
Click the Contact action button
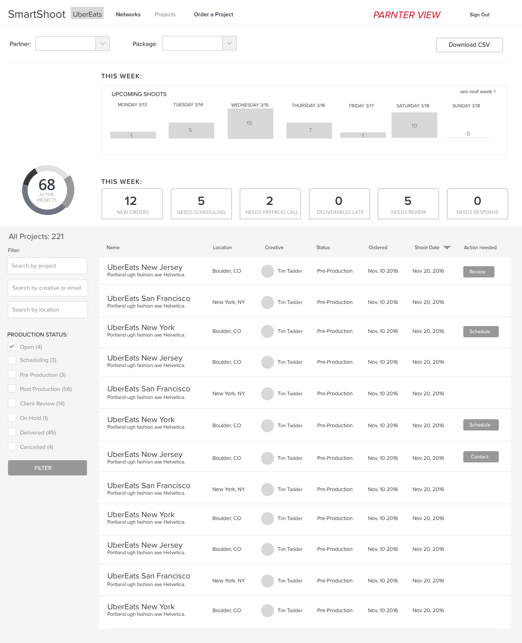point(481,457)
